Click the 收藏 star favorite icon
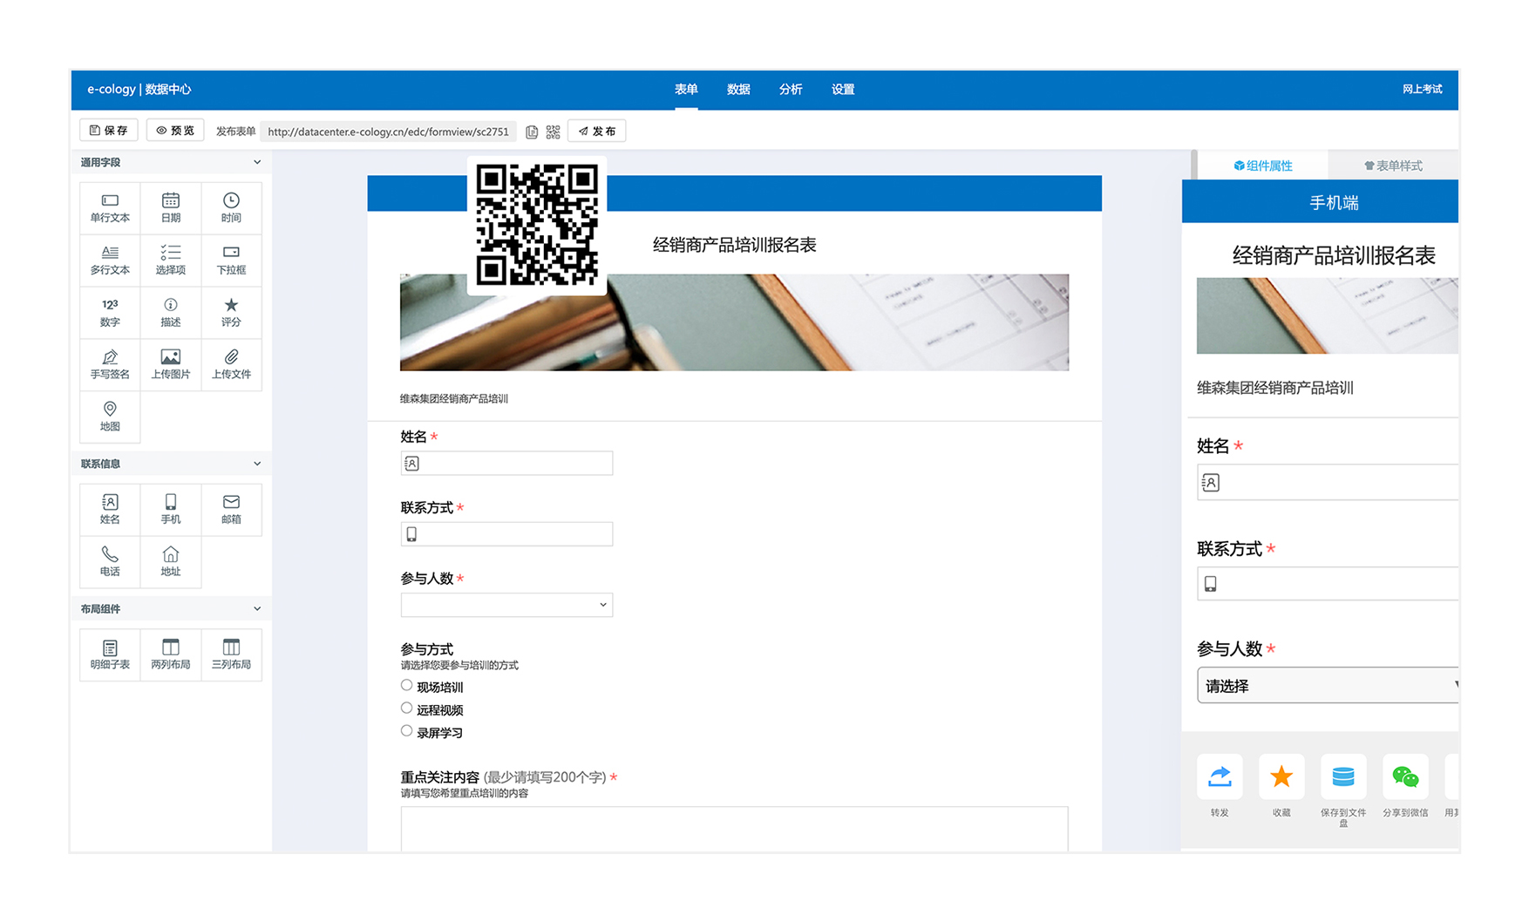The height and width of the screenshot is (922, 1529). (x=1281, y=777)
